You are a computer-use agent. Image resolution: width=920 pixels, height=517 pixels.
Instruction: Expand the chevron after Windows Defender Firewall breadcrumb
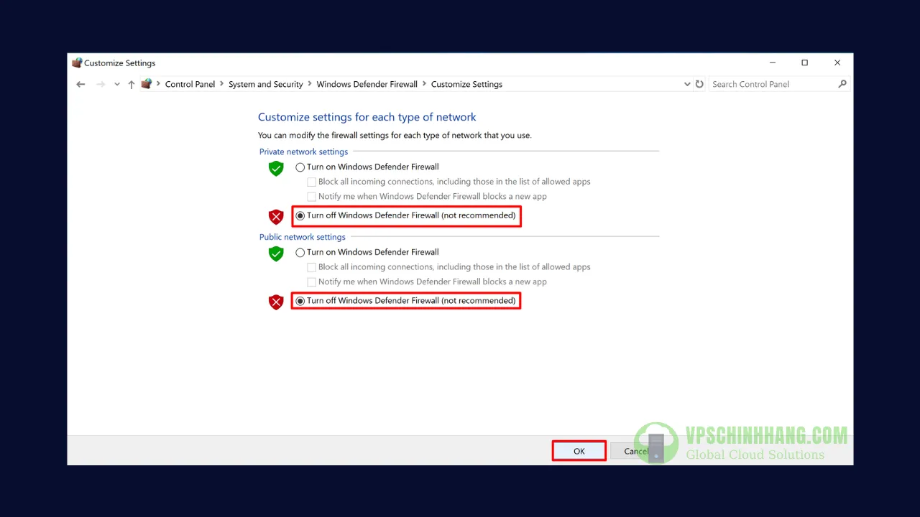coord(425,84)
